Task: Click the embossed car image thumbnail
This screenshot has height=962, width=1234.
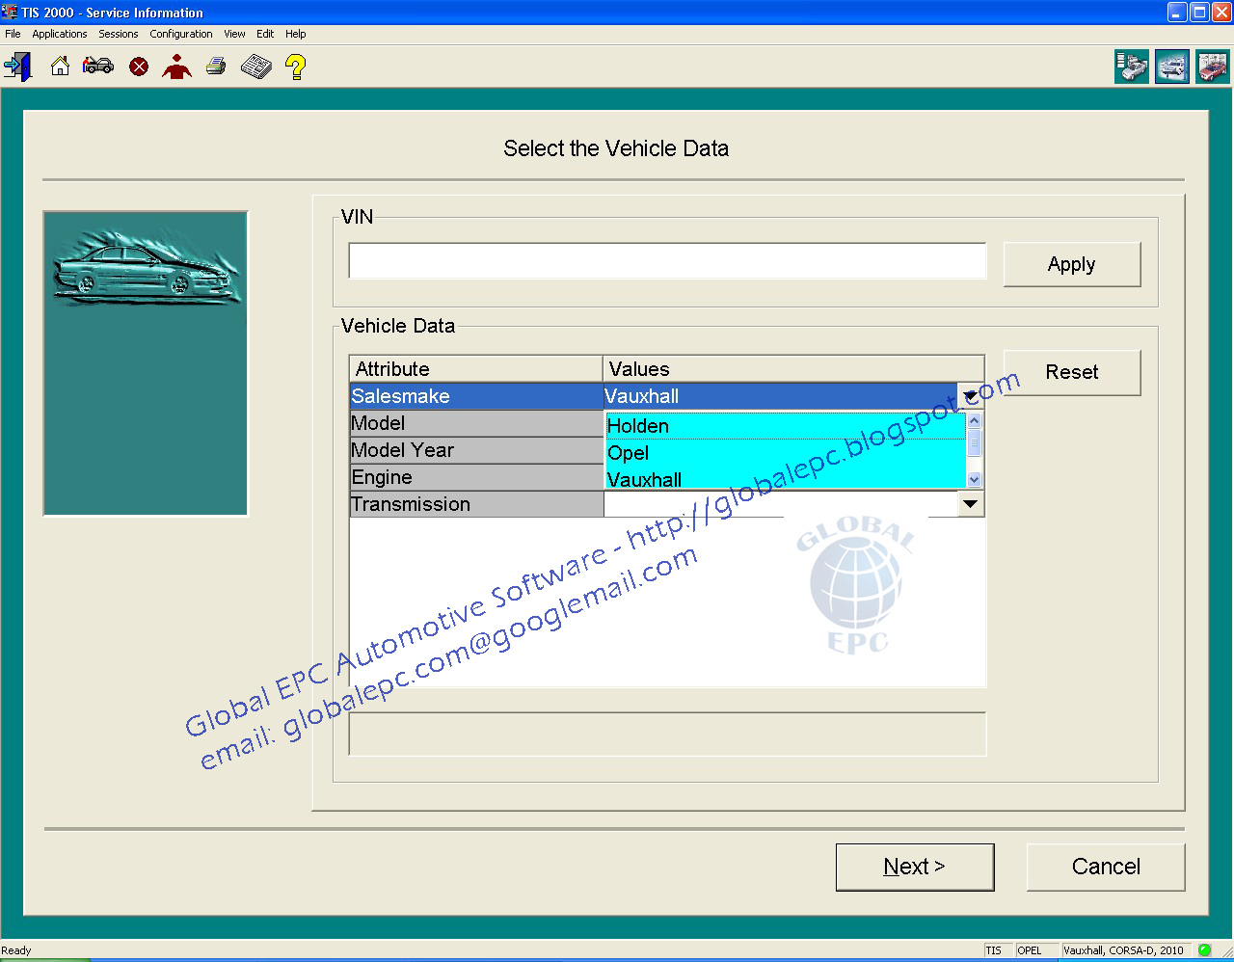Action: [x=146, y=363]
